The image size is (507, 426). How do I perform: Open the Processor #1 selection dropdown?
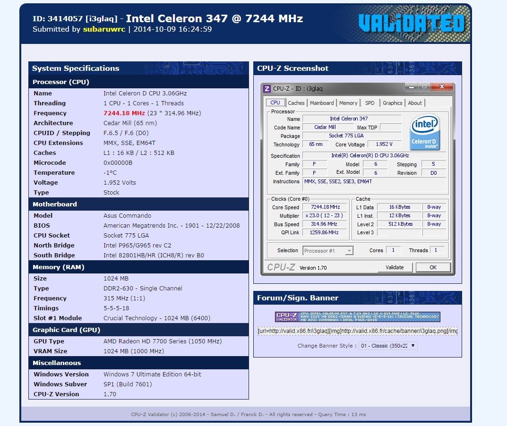[328, 251]
